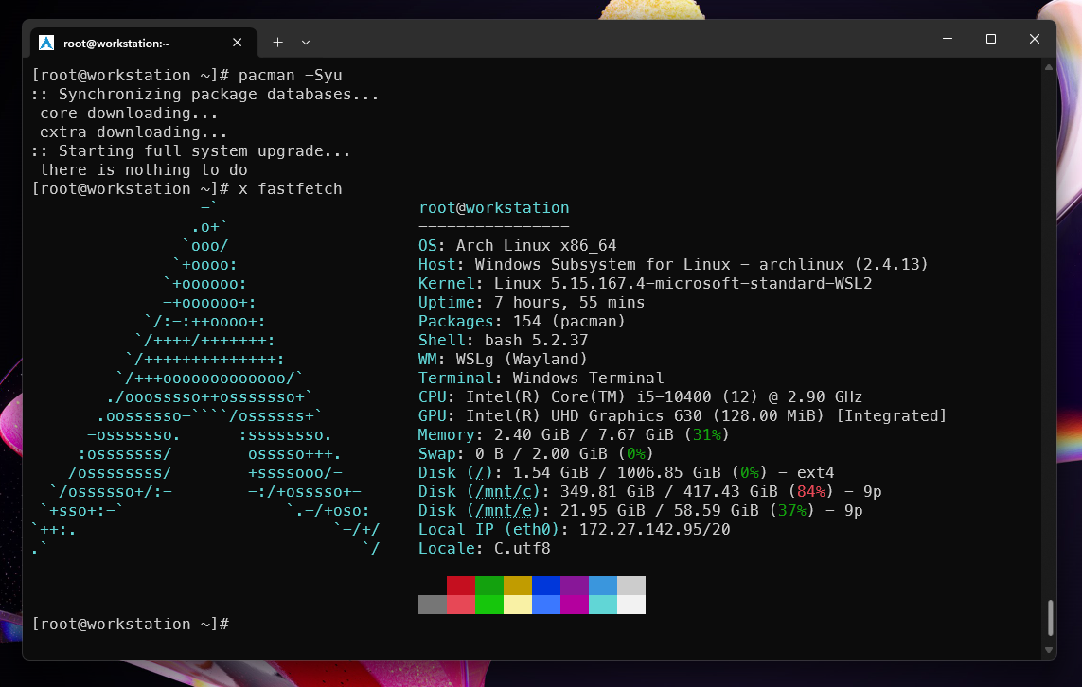Click the GPU Intel UHD Graphics 630 line
Viewport: 1082px width, 687px height.
click(x=683, y=416)
